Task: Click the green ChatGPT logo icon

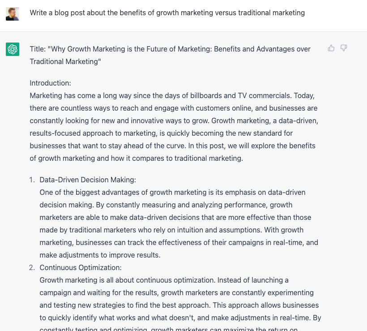Action: click(13, 49)
